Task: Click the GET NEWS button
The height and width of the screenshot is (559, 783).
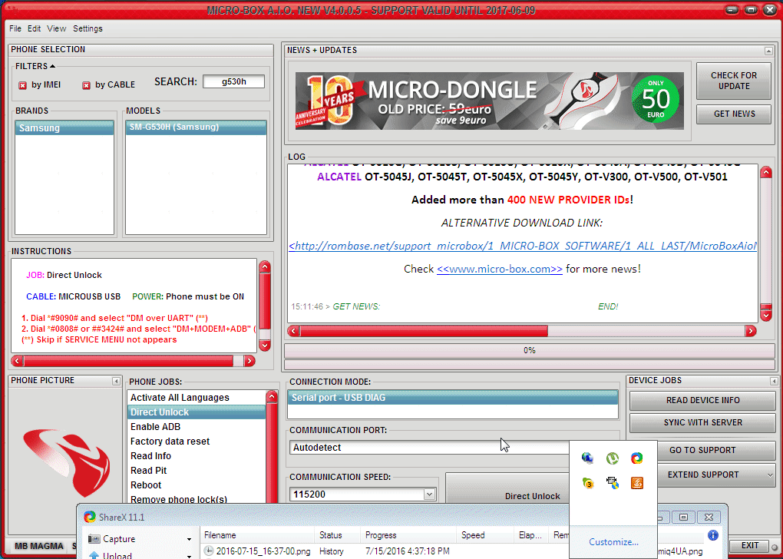Action: tap(734, 114)
